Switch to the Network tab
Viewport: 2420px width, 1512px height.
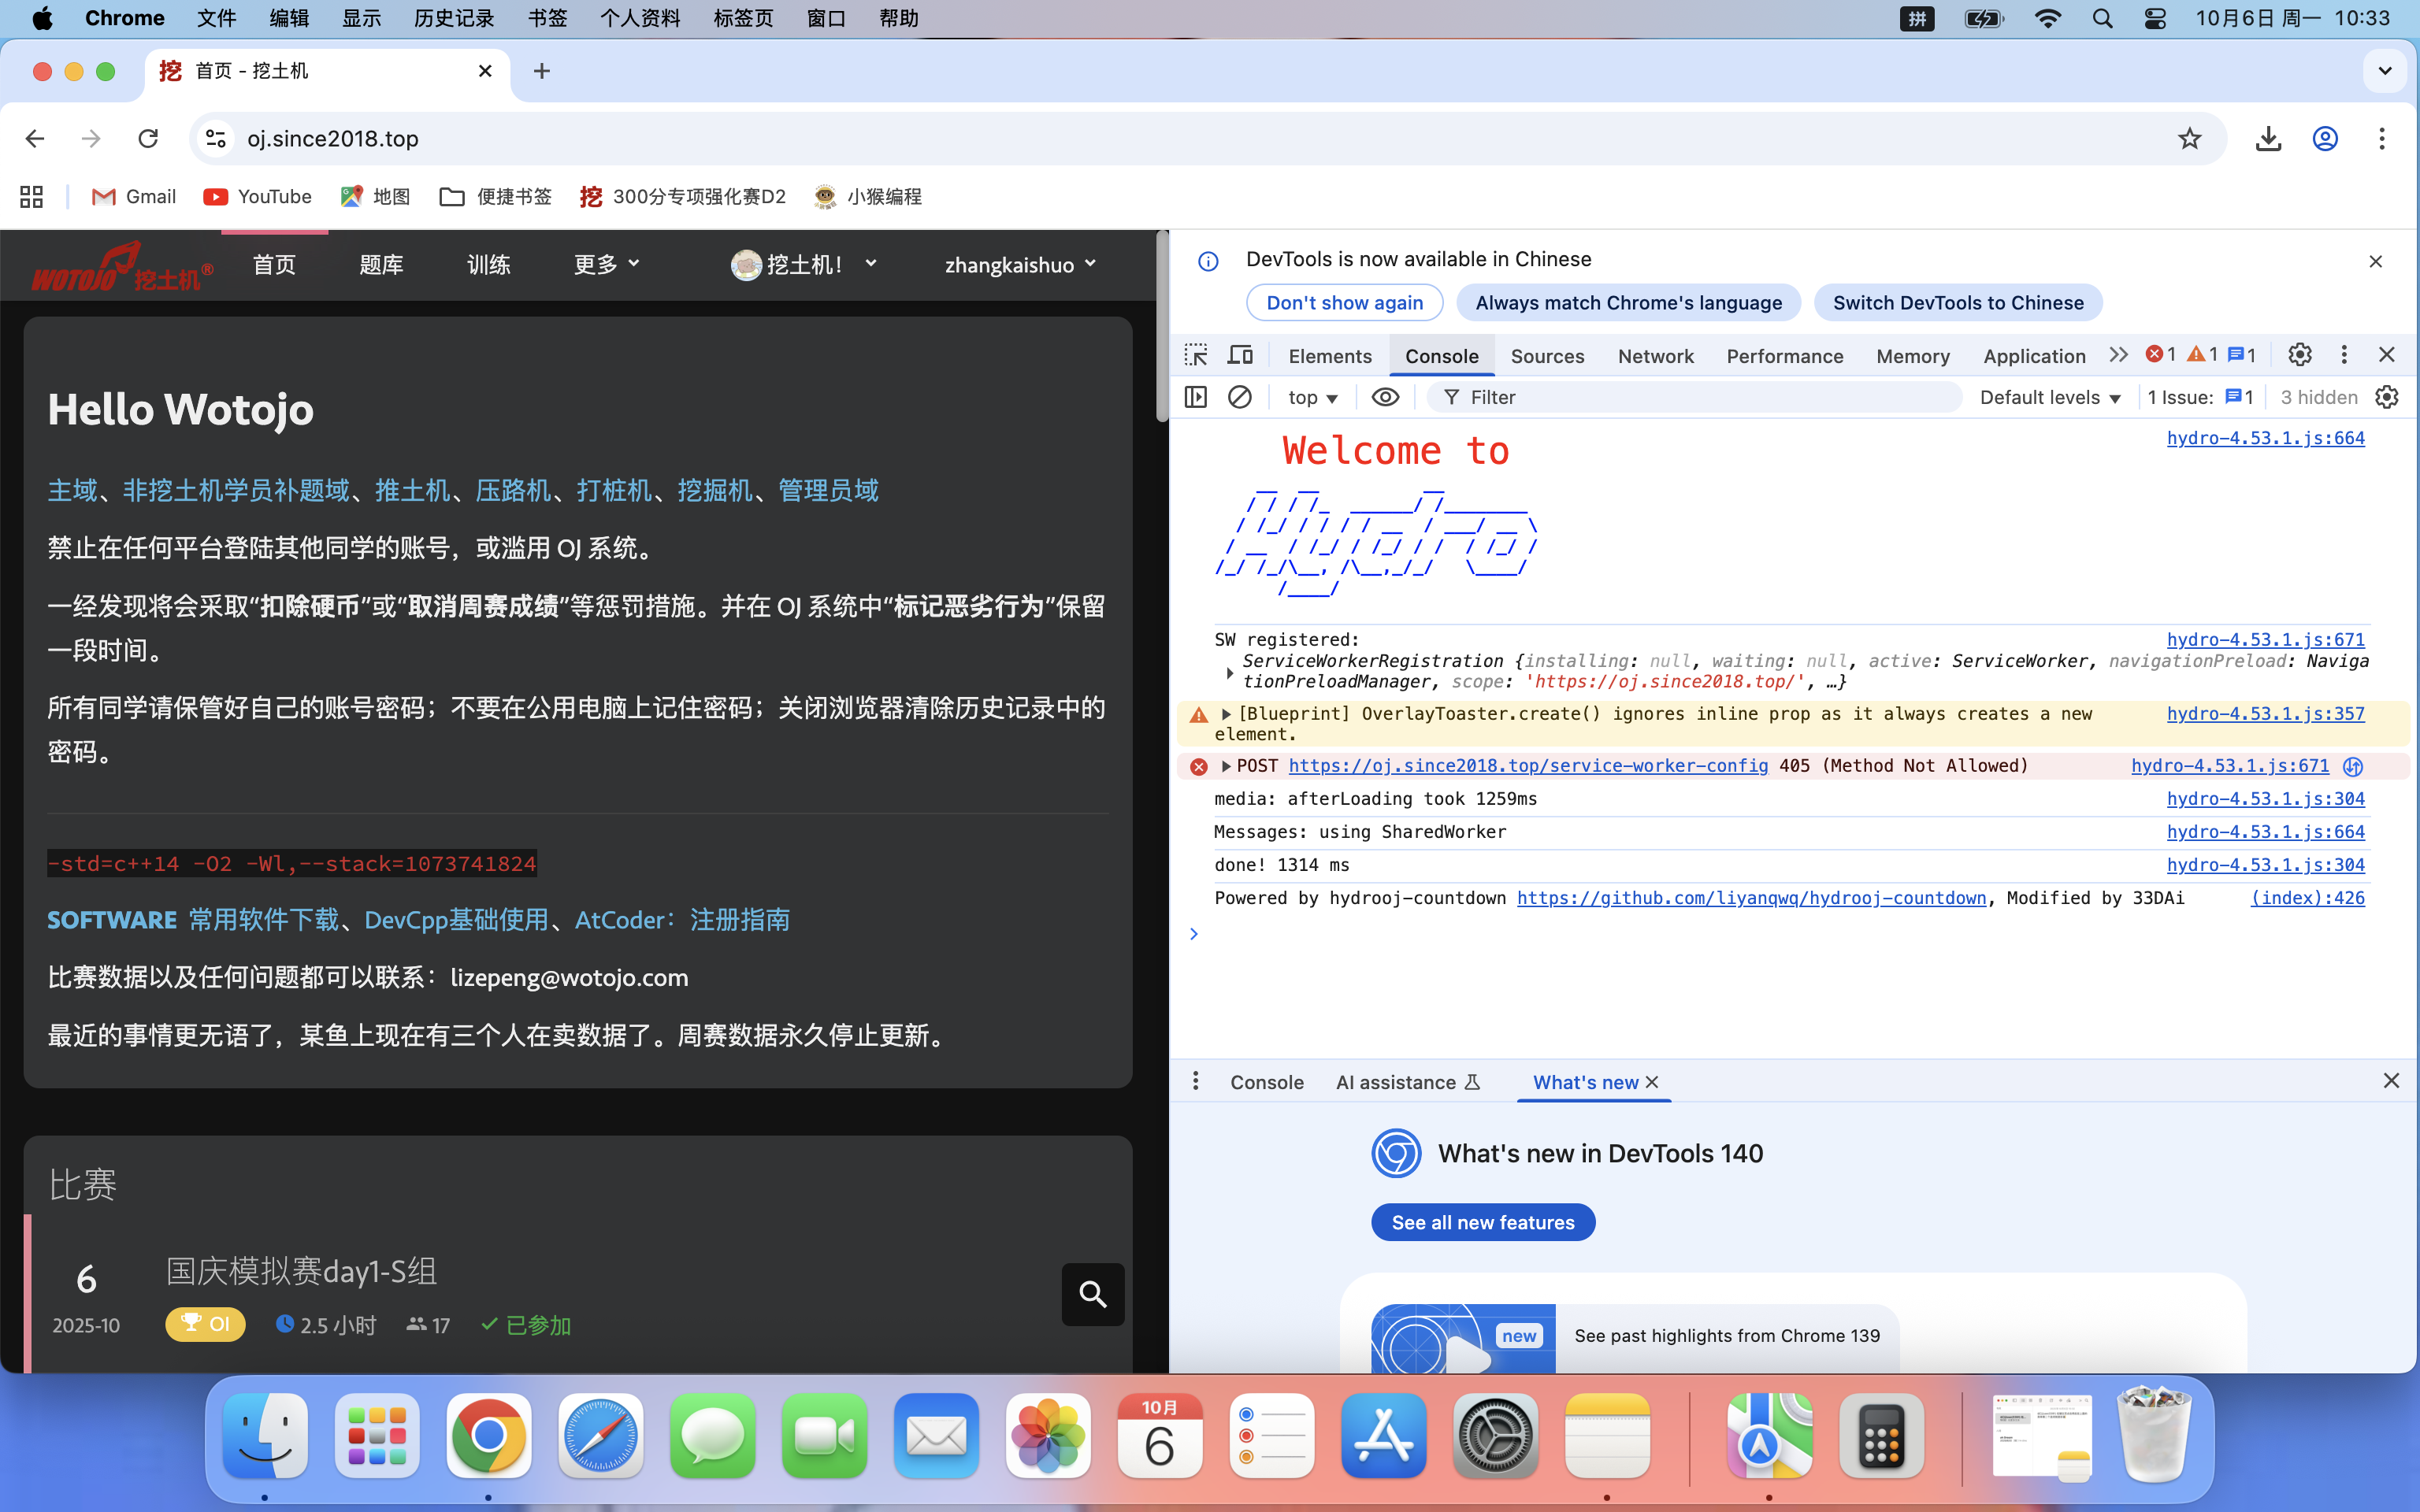coord(1655,356)
